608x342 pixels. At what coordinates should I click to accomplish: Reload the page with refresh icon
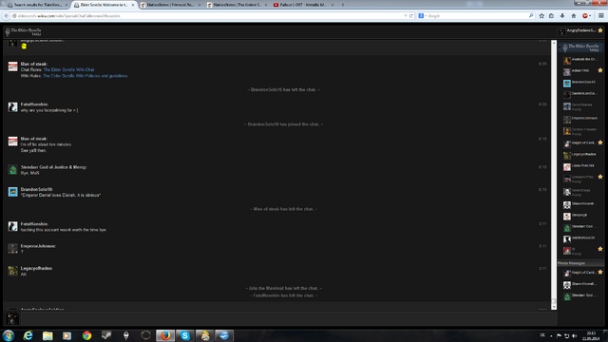(x=411, y=16)
